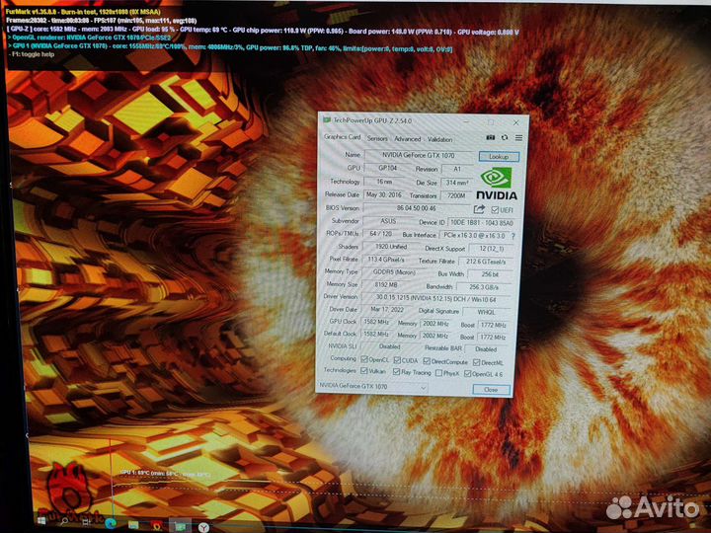This screenshot has width=711, height=533.
Task: Select the Graphics Card tab
Action: point(342,137)
